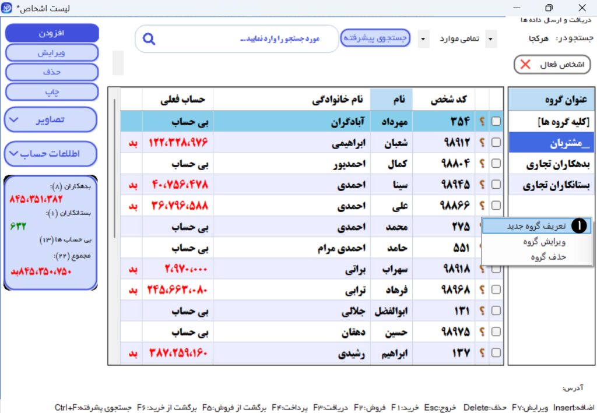Check the box for حسین دهقان
Image resolution: width=597 pixels, height=413 pixels.
coord(496,332)
